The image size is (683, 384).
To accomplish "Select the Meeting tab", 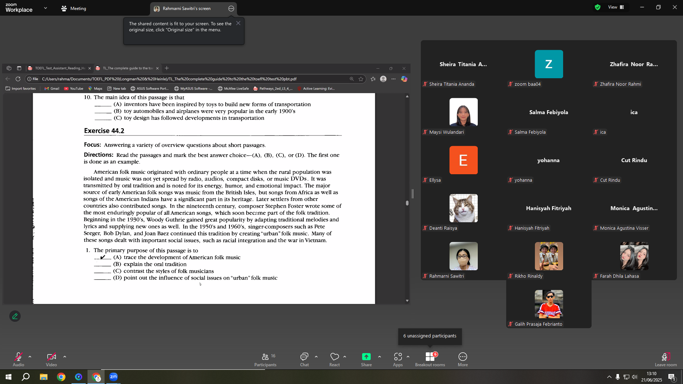I will [x=74, y=9].
